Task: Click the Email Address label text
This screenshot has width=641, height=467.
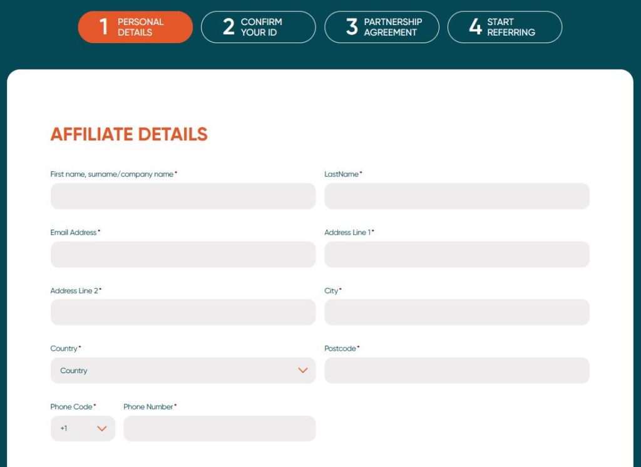Action: coord(74,232)
